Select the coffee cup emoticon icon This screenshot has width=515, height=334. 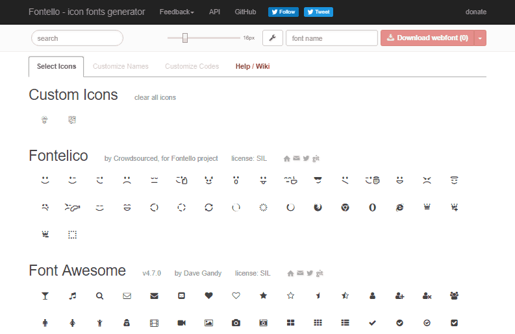click(x=290, y=180)
